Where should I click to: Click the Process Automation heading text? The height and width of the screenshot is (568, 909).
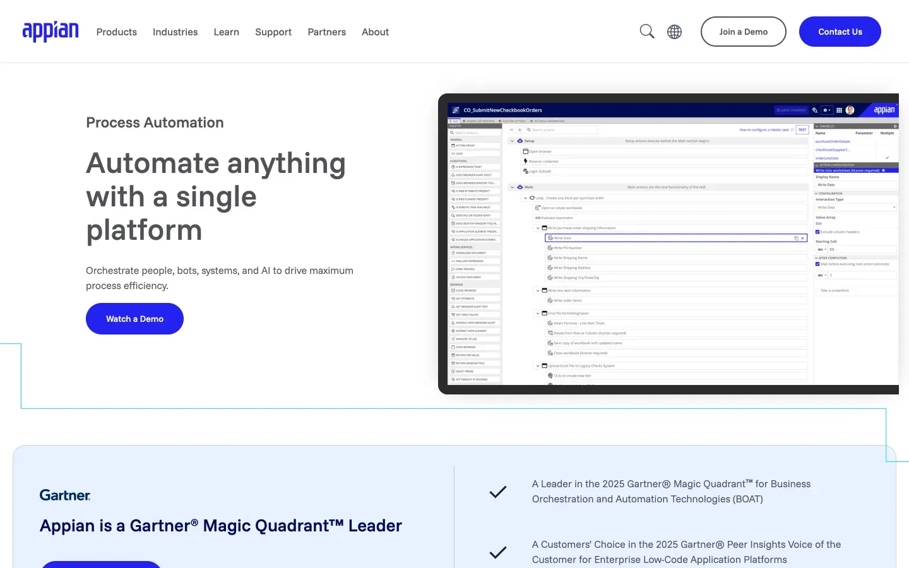(x=155, y=122)
